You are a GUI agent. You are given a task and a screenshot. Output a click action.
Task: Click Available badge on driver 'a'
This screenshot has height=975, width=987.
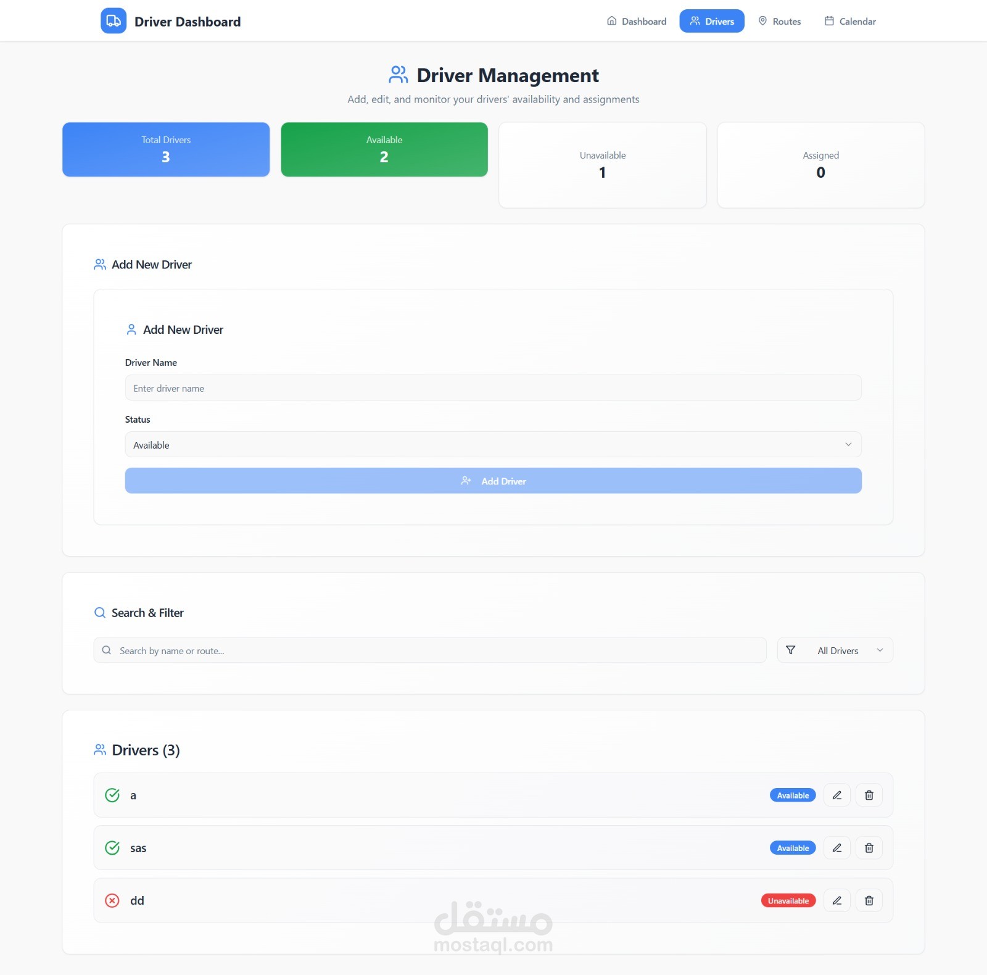point(793,795)
